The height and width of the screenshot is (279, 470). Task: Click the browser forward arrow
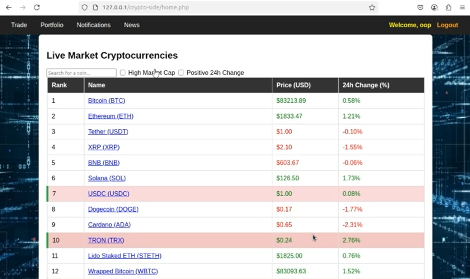coord(23,8)
